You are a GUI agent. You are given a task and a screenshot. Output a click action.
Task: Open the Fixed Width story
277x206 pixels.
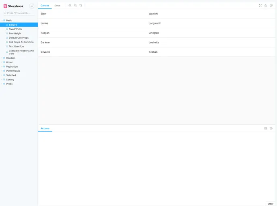tap(19, 29)
